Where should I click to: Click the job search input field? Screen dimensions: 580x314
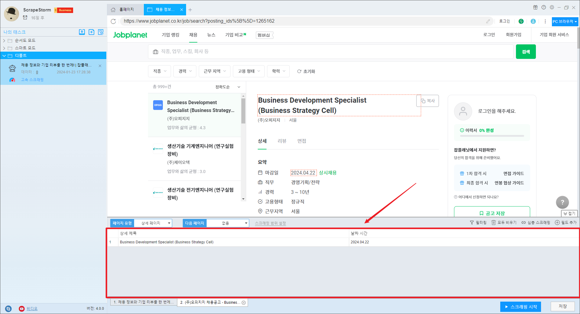[331, 52]
